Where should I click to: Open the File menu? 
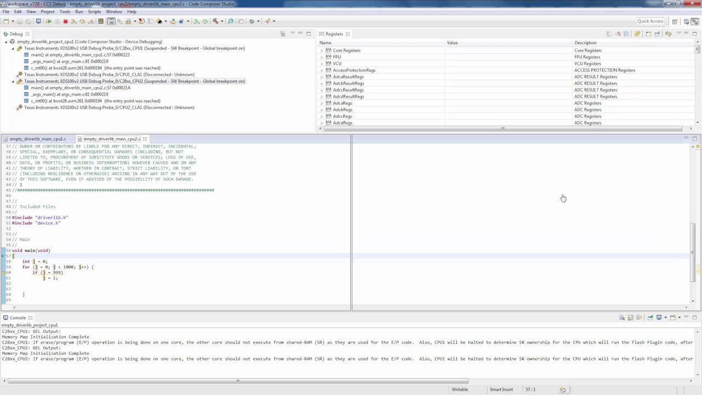pos(5,12)
